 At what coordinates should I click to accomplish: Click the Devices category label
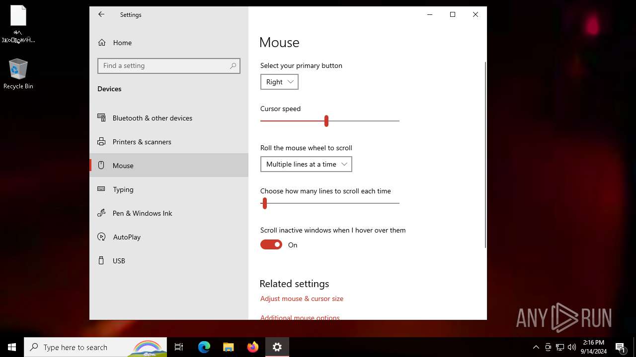coord(109,89)
